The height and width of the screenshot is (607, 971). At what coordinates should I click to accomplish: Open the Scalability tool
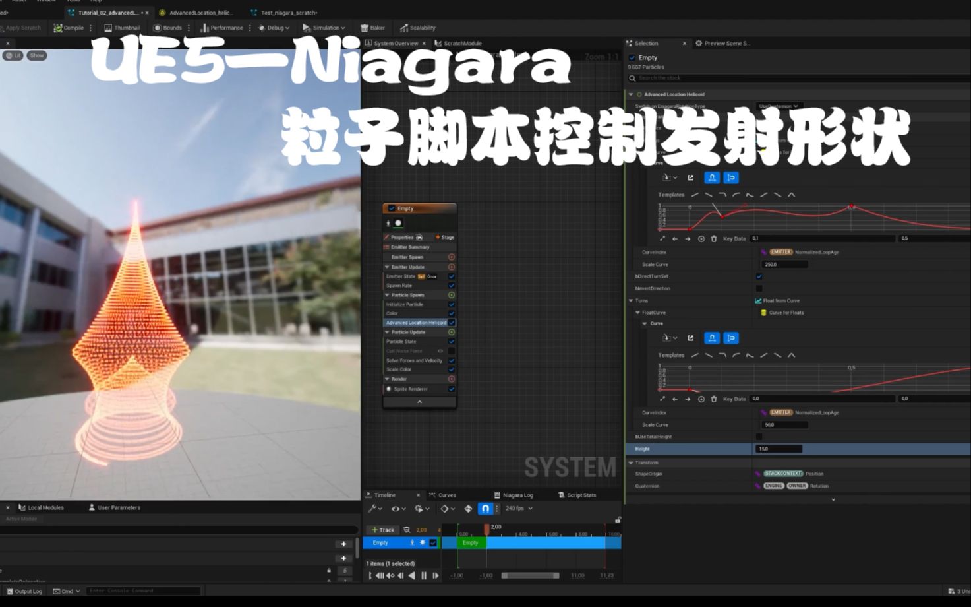click(417, 28)
